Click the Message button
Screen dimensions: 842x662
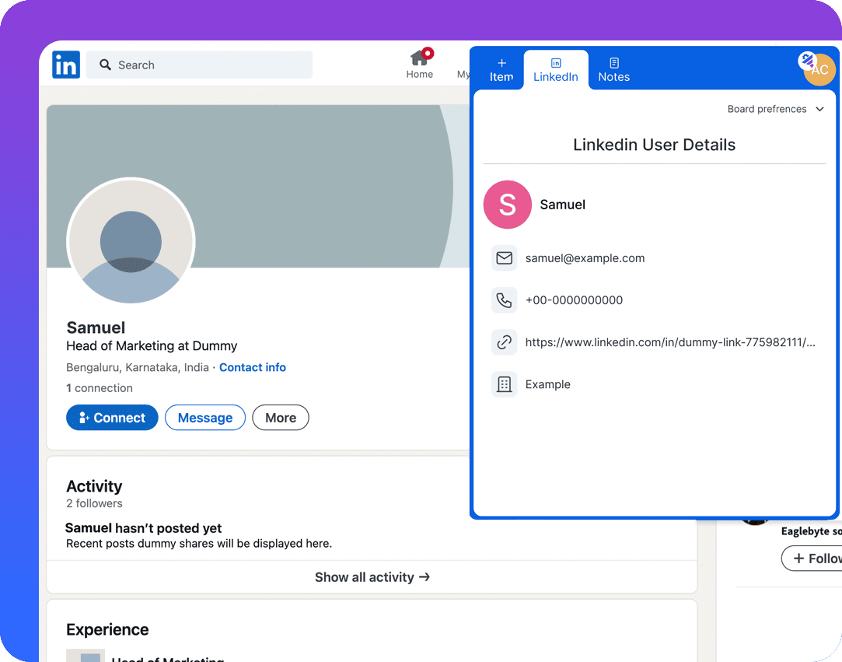coord(205,418)
